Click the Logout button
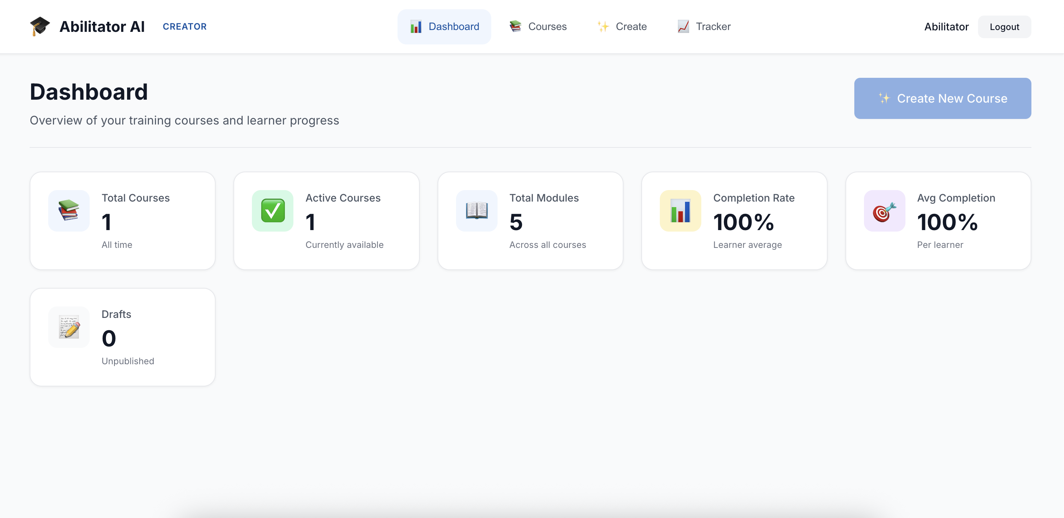The width and height of the screenshot is (1064, 518). click(x=1004, y=26)
